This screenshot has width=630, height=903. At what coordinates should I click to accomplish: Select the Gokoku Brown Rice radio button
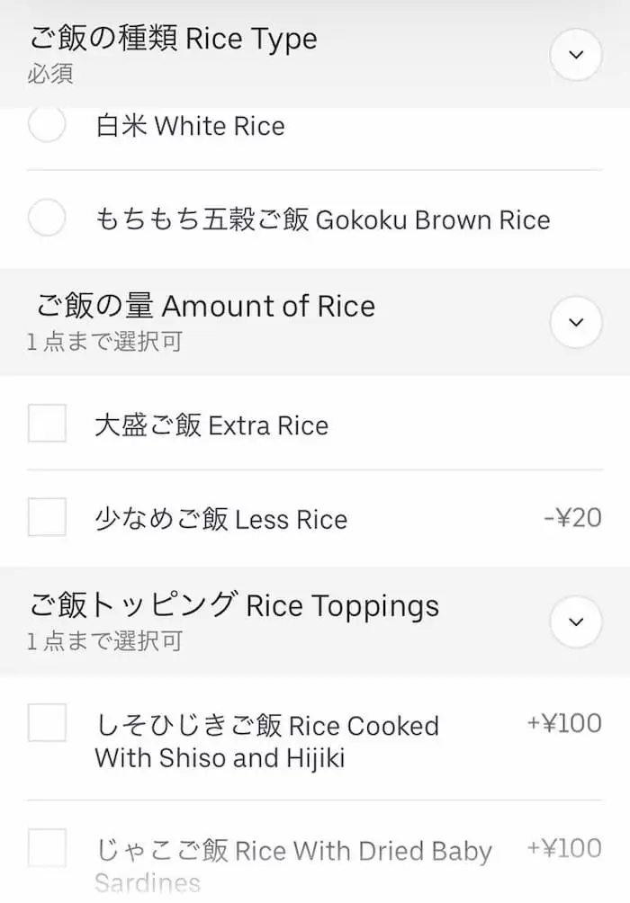pos(47,219)
